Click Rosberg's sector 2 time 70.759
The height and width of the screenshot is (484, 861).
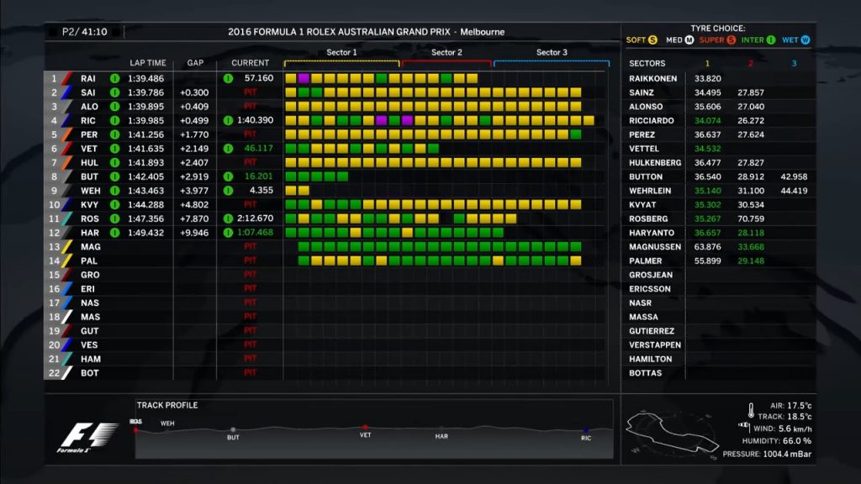click(751, 218)
